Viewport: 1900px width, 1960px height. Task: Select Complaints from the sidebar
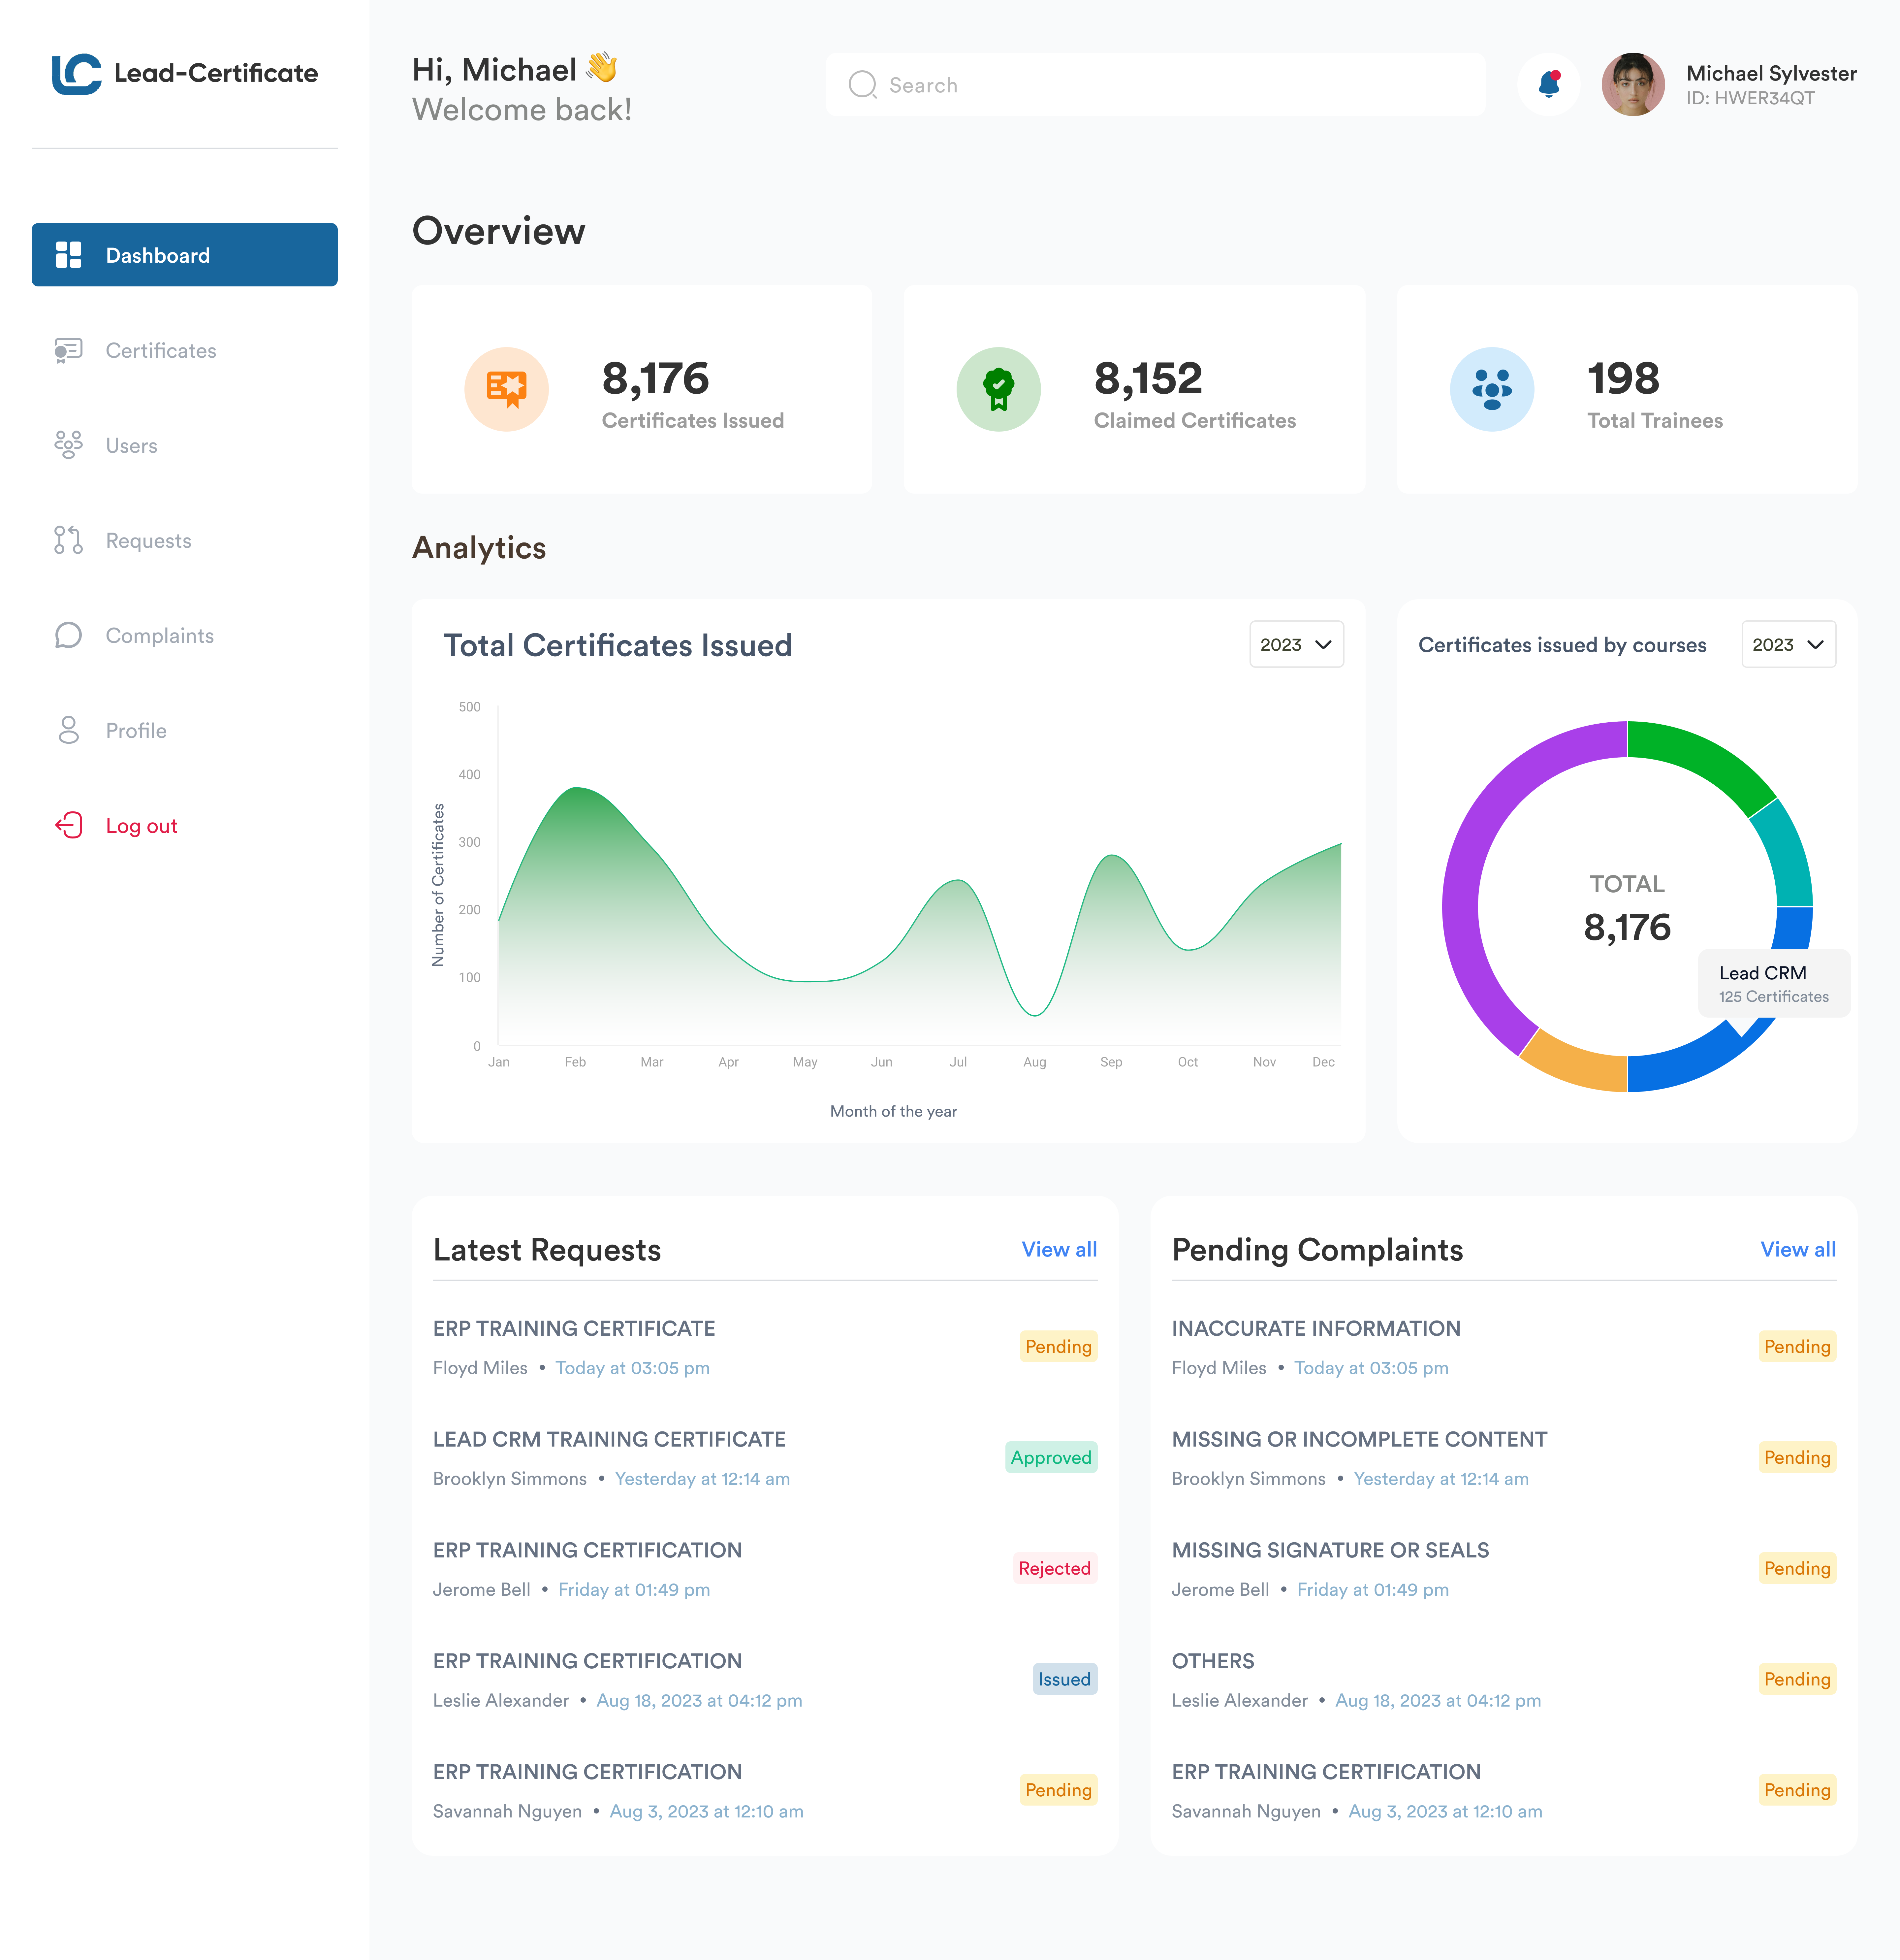[185, 635]
